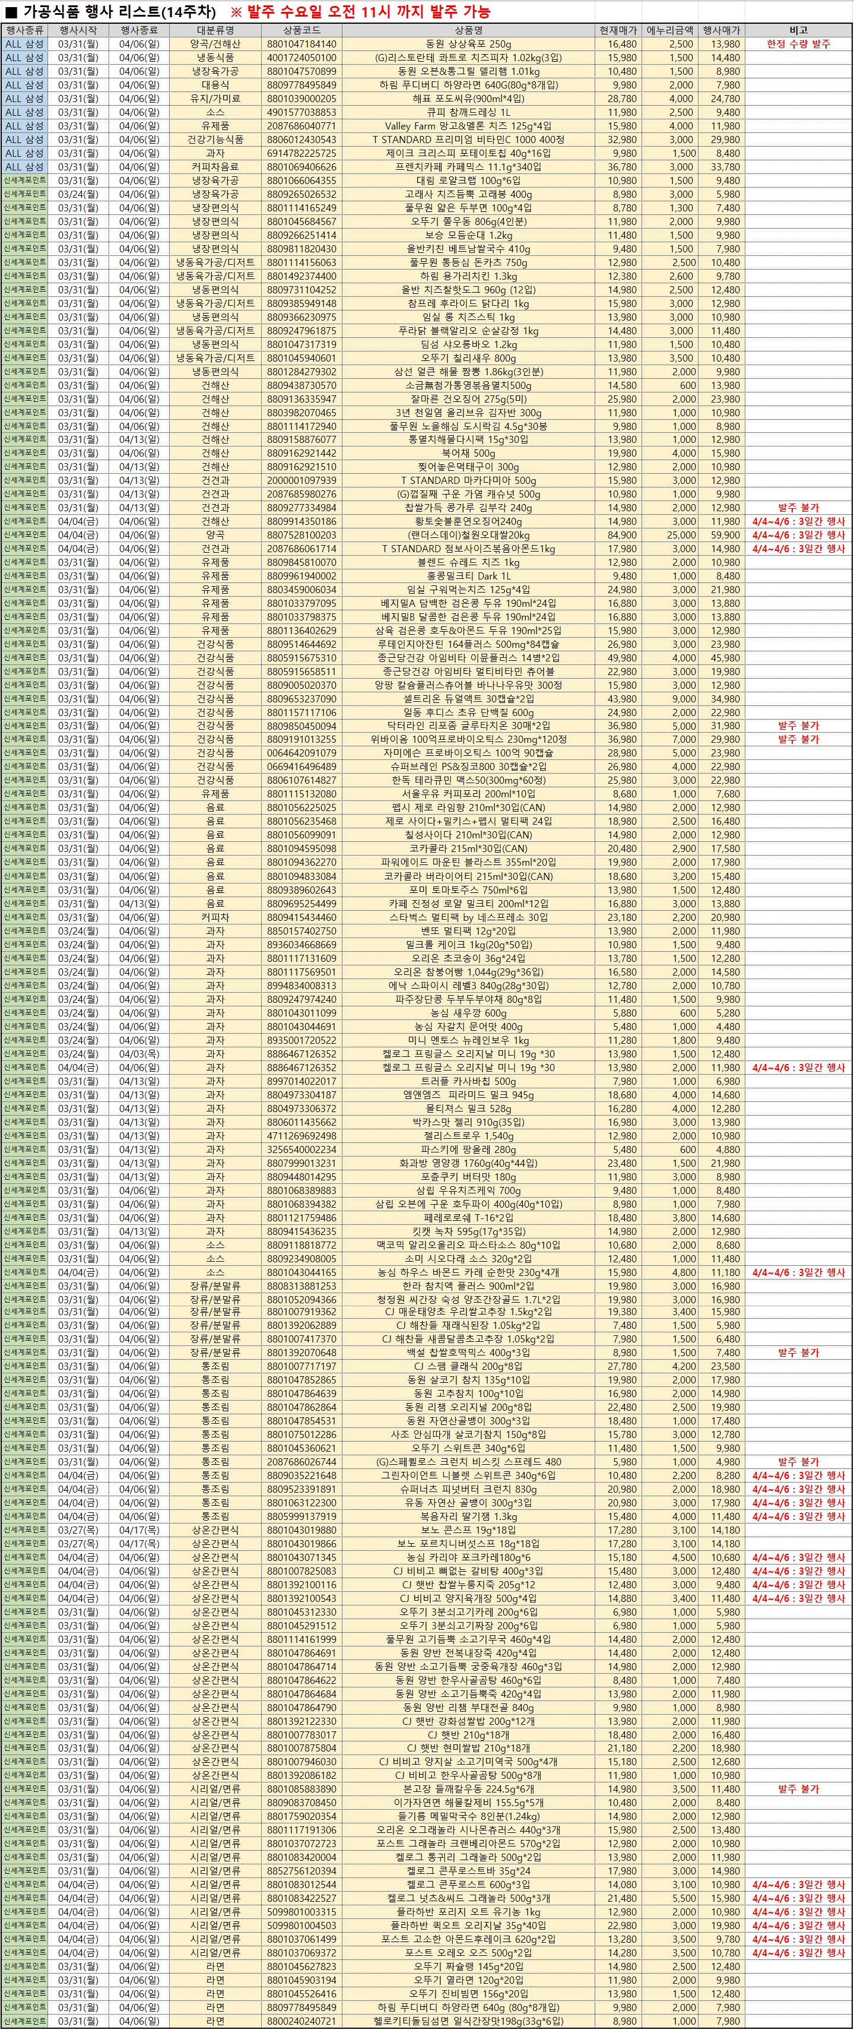This screenshot has height=2030, width=854.
Task: Select the 에누리금액 column header
Action: point(669,30)
